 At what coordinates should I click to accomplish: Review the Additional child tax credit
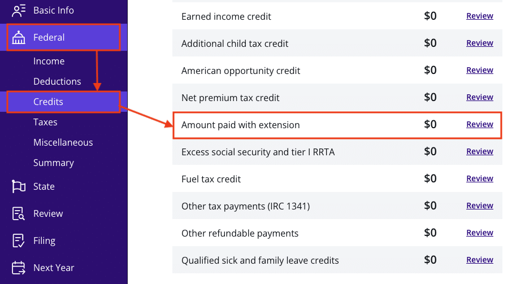(x=479, y=43)
